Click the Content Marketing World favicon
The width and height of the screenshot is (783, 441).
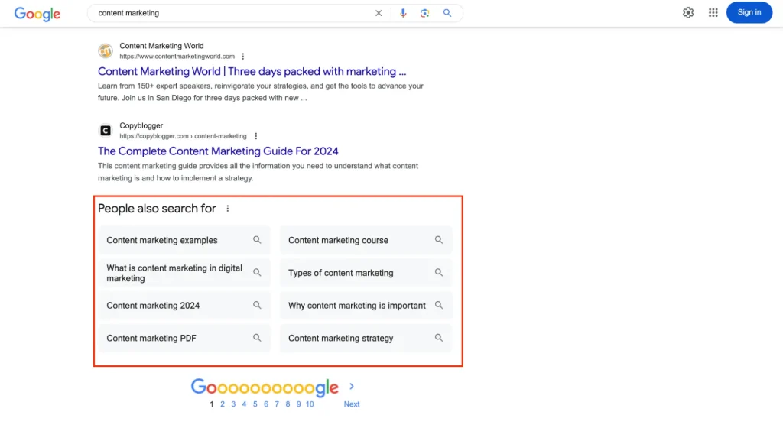(106, 50)
